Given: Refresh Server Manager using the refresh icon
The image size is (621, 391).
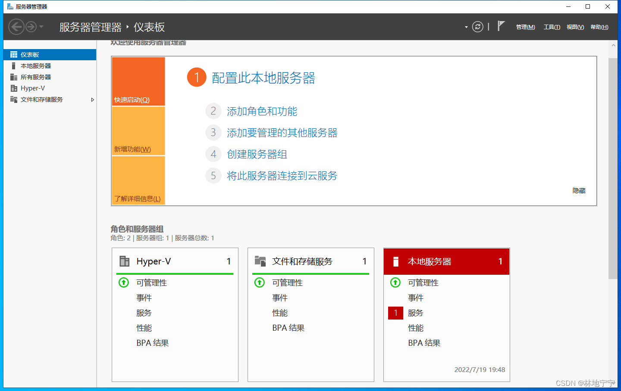Looking at the screenshot, I should [x=477, y=27].
